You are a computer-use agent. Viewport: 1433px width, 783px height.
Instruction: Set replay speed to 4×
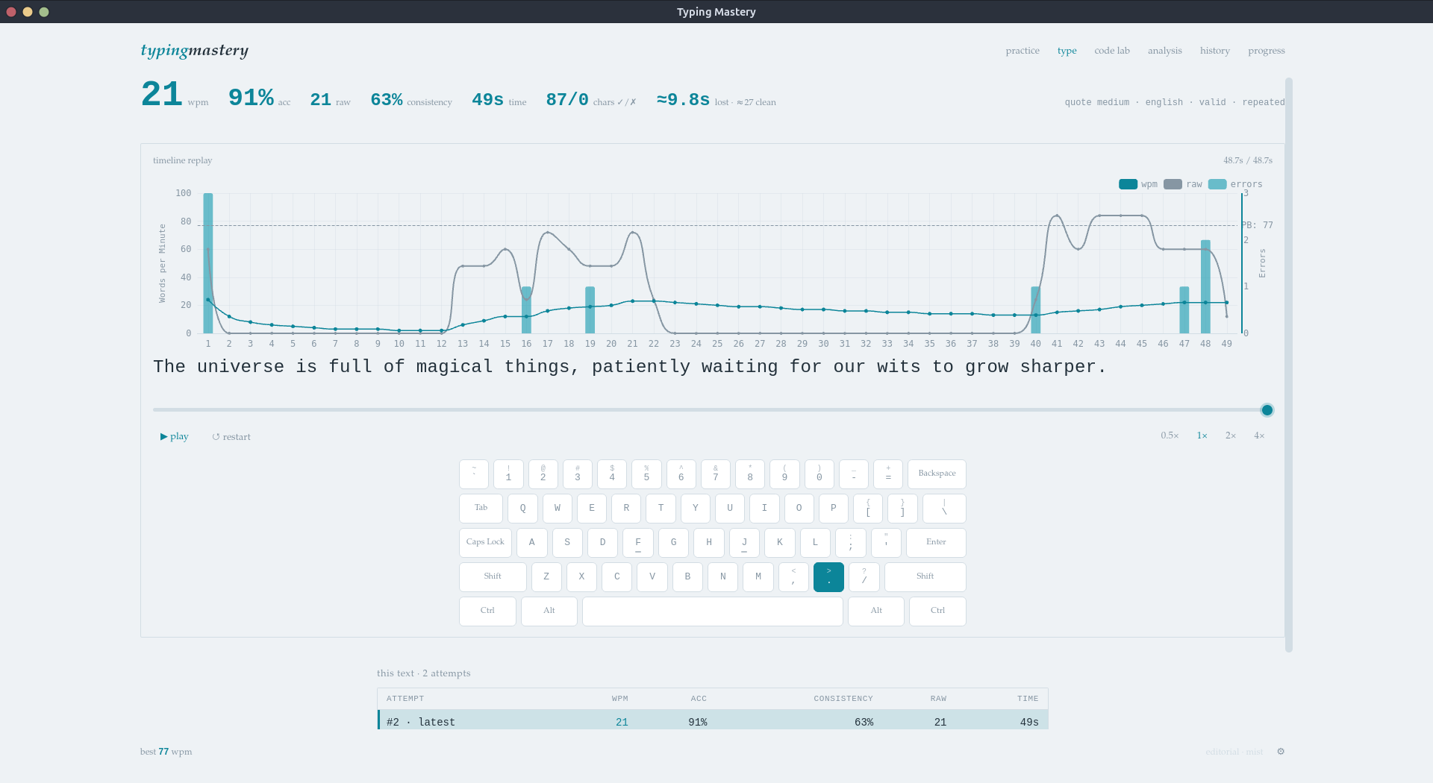(x=1259, y=435)
